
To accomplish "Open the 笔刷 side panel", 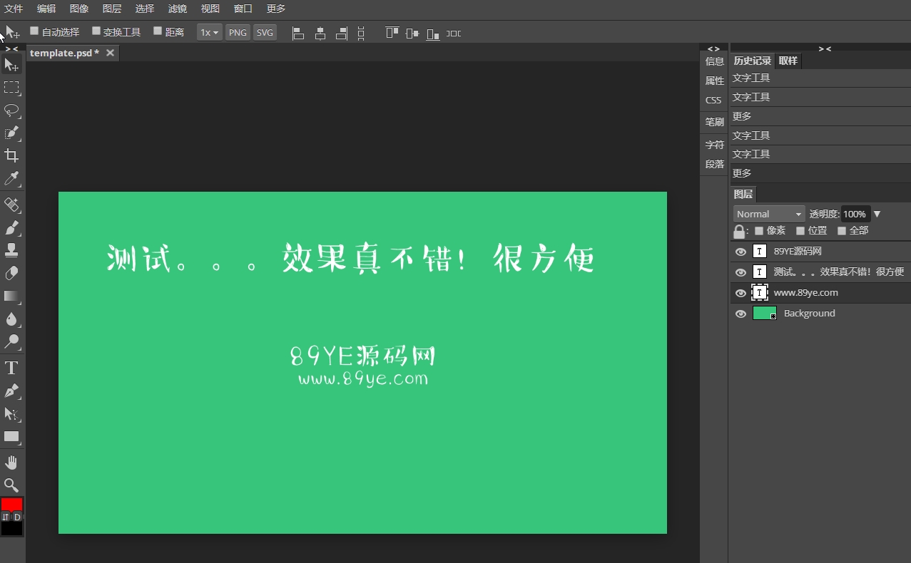I will click(x=714, y=122).
